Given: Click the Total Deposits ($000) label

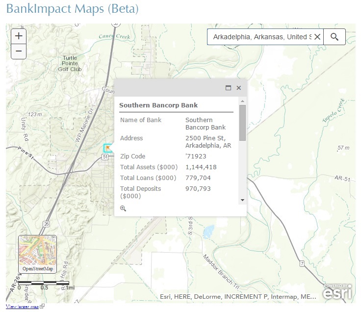Looking at the screenshot, I should click(140, 192).
